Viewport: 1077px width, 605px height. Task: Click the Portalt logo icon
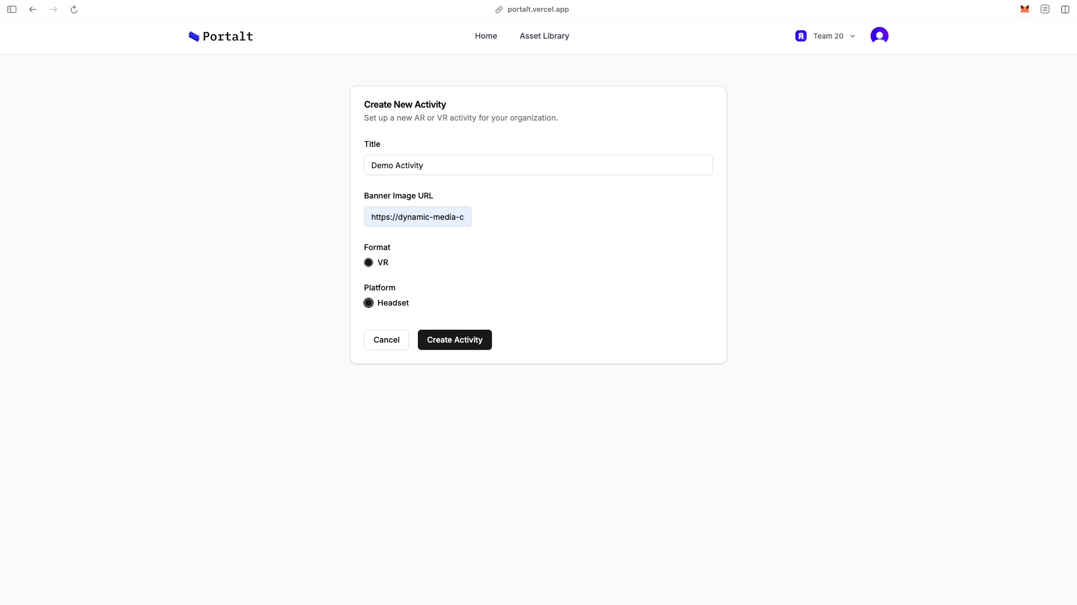click(194, 36)
